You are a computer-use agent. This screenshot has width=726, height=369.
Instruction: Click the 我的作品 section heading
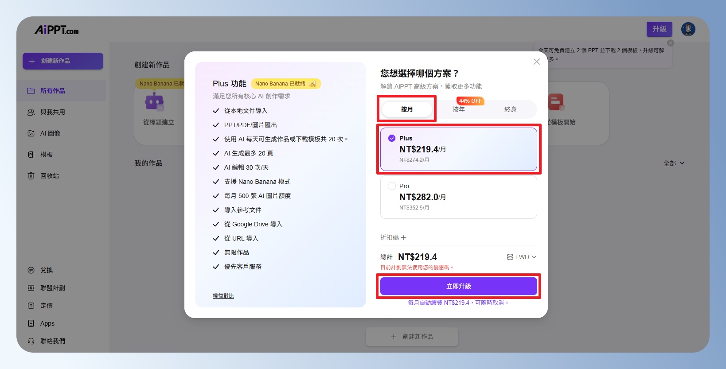pyautogui.click(x=148, y=163)
